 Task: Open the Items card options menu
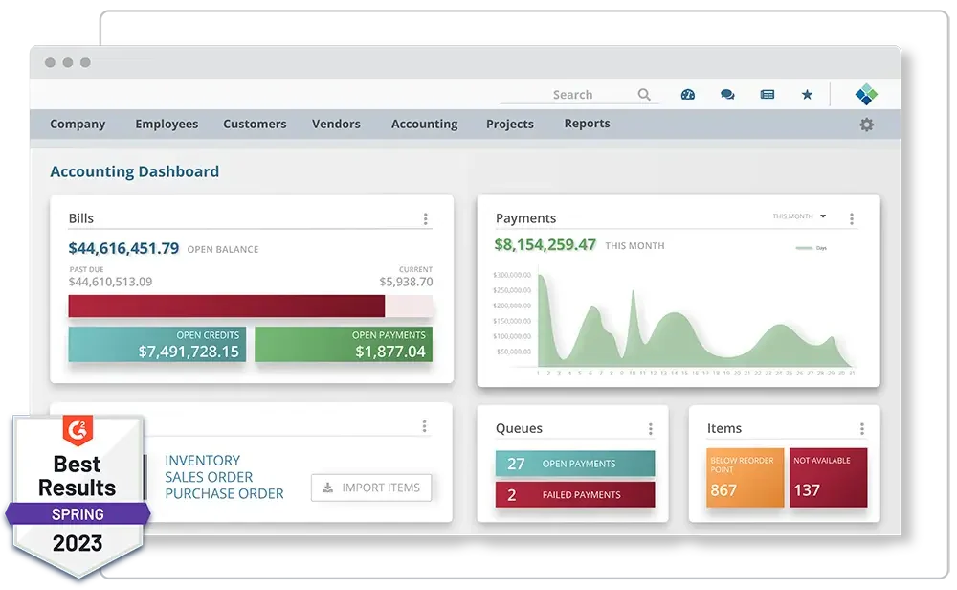(862, 429)
